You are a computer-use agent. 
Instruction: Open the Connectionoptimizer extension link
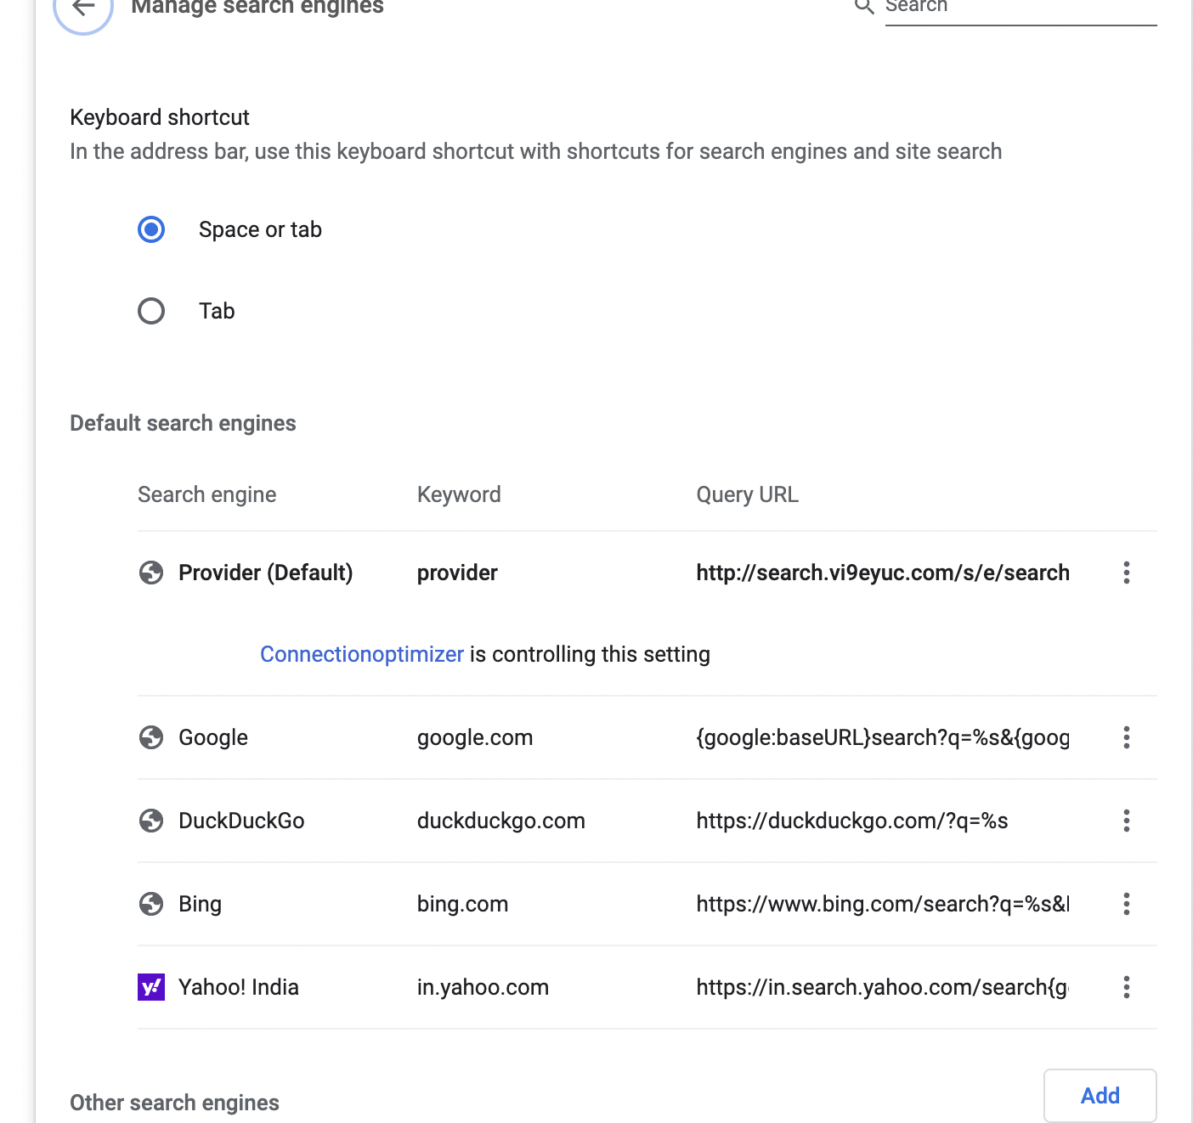click(362, 654)
